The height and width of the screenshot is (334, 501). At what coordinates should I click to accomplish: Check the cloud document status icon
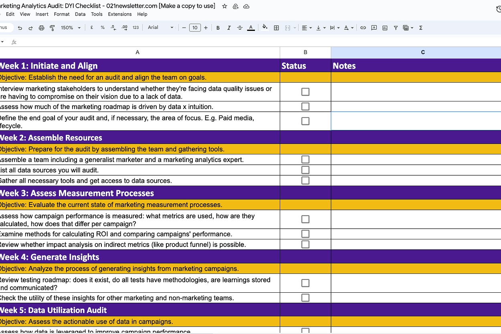click(246, 6)
